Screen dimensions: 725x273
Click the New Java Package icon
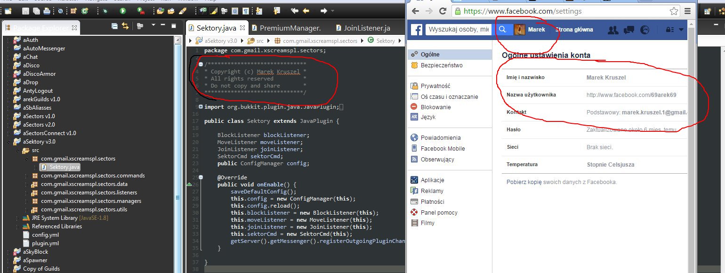click(74, 11)
